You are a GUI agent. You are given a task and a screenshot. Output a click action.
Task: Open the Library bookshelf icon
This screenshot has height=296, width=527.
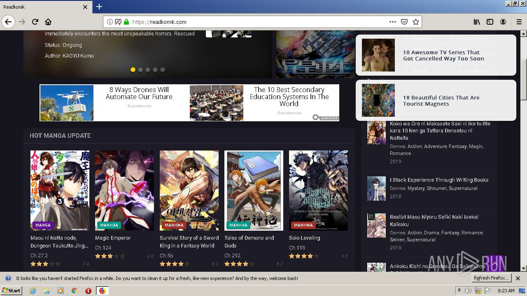click(477, 22)
